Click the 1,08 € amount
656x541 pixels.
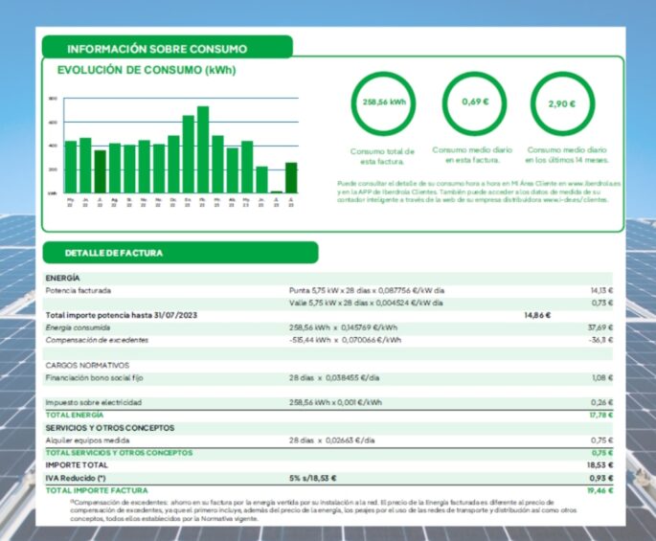tap(602, 378)
